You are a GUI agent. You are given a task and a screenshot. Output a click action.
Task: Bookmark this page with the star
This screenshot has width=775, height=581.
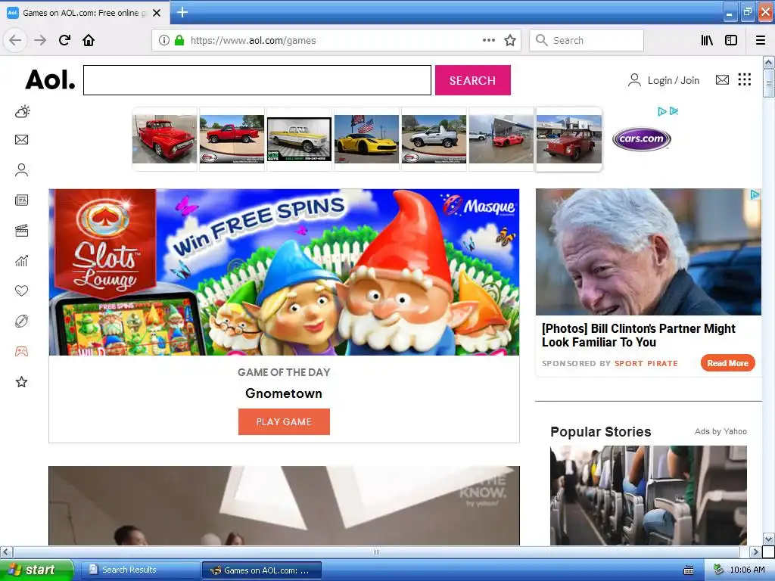(x=510, y=40)
